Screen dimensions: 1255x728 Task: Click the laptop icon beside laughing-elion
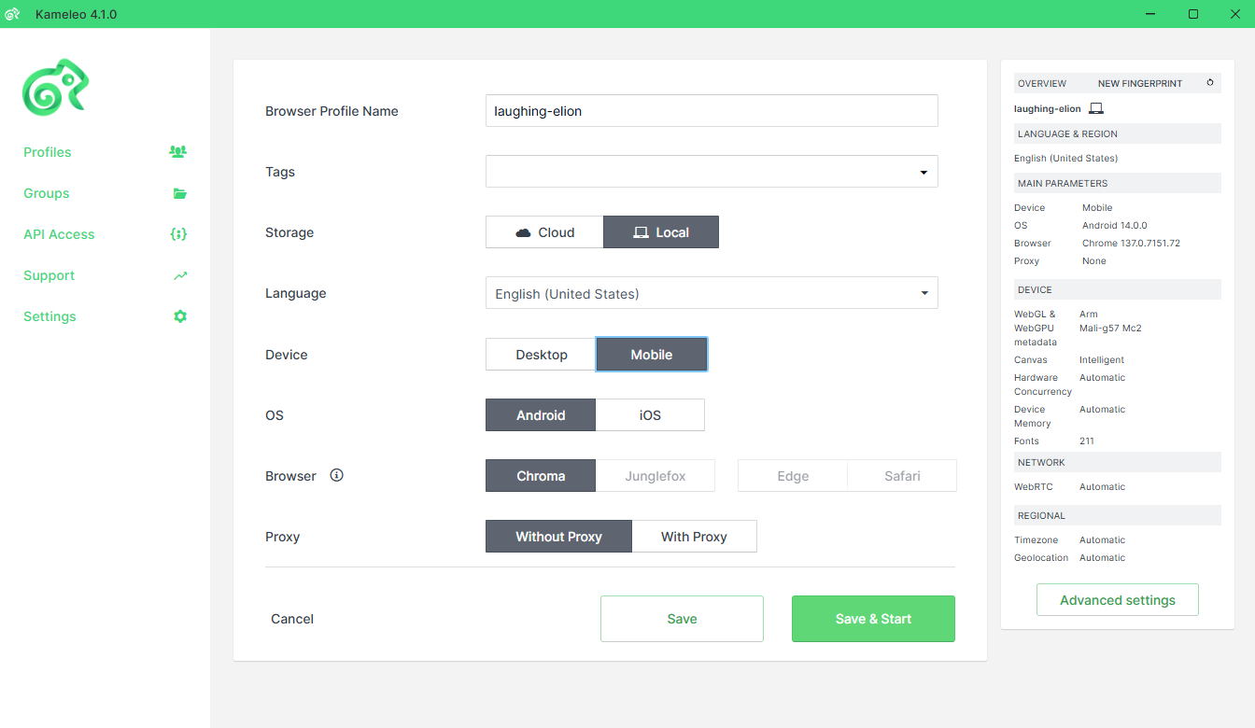click(x=1096, y=109)
